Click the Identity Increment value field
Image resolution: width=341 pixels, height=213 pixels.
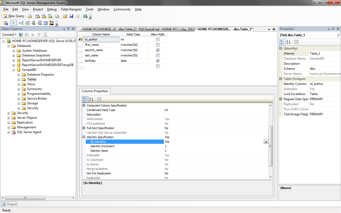216,146
